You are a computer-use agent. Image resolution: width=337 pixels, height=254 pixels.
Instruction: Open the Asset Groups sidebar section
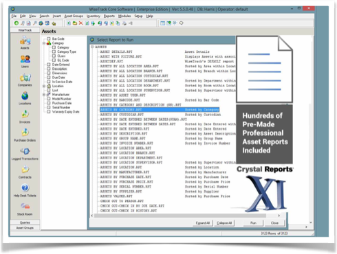click(x=25, y=228)
